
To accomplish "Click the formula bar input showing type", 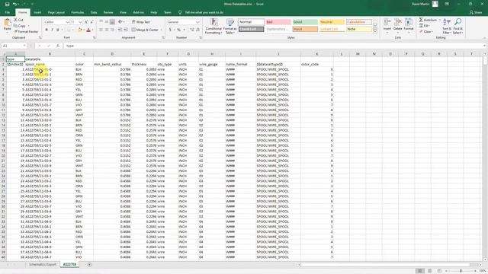I will (273, 46).
